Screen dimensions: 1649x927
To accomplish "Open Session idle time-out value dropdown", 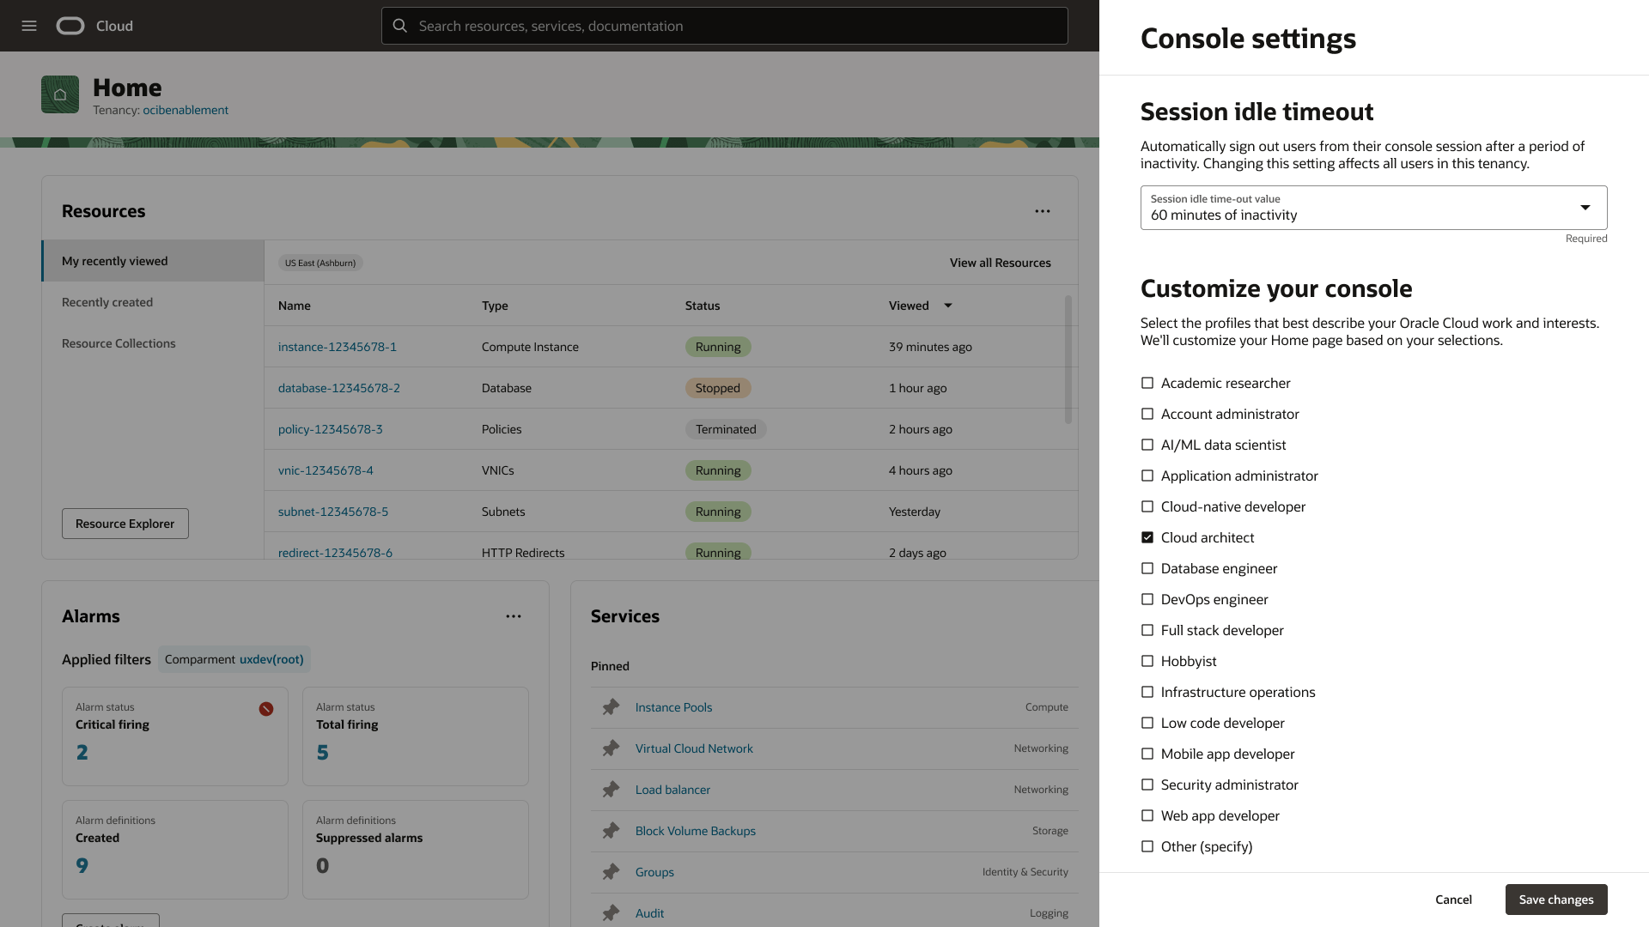I will click(x=1373, y=208).
